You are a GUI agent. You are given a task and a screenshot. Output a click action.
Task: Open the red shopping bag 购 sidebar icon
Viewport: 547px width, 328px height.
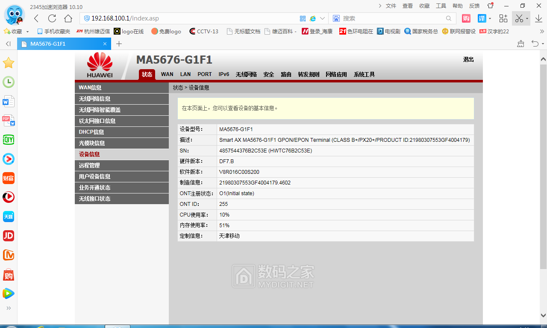click(9, 275)
